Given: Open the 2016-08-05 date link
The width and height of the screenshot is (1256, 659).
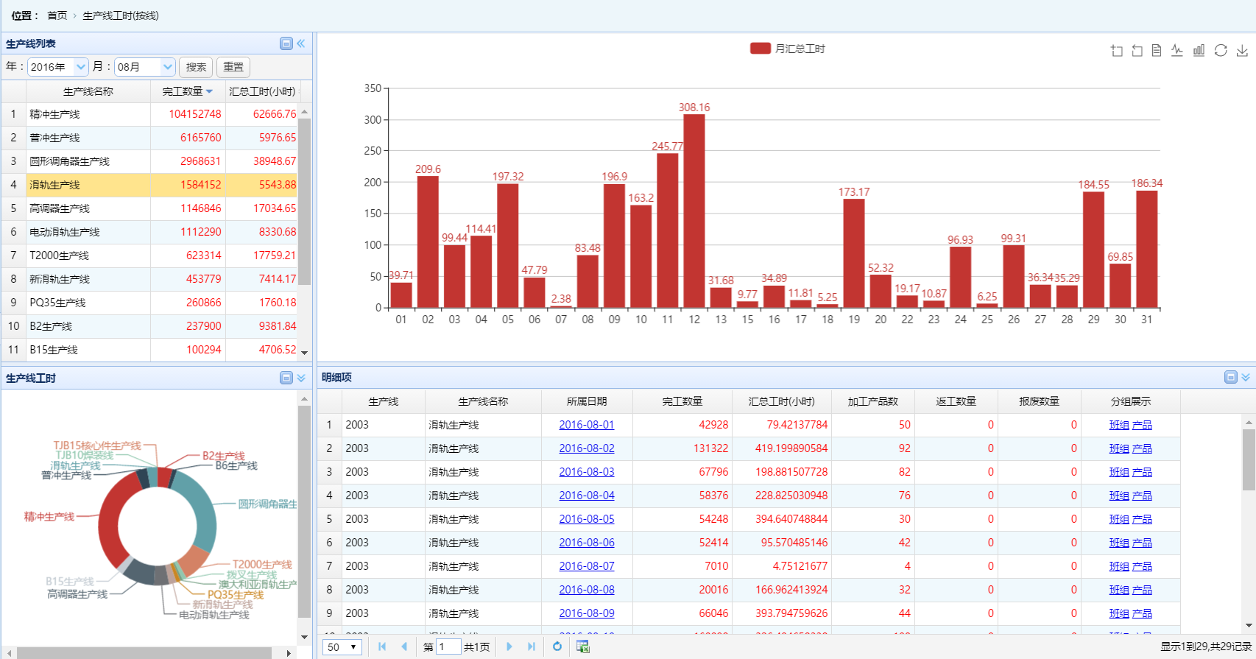Looking at the screenshot, I should tap(586, 519).
